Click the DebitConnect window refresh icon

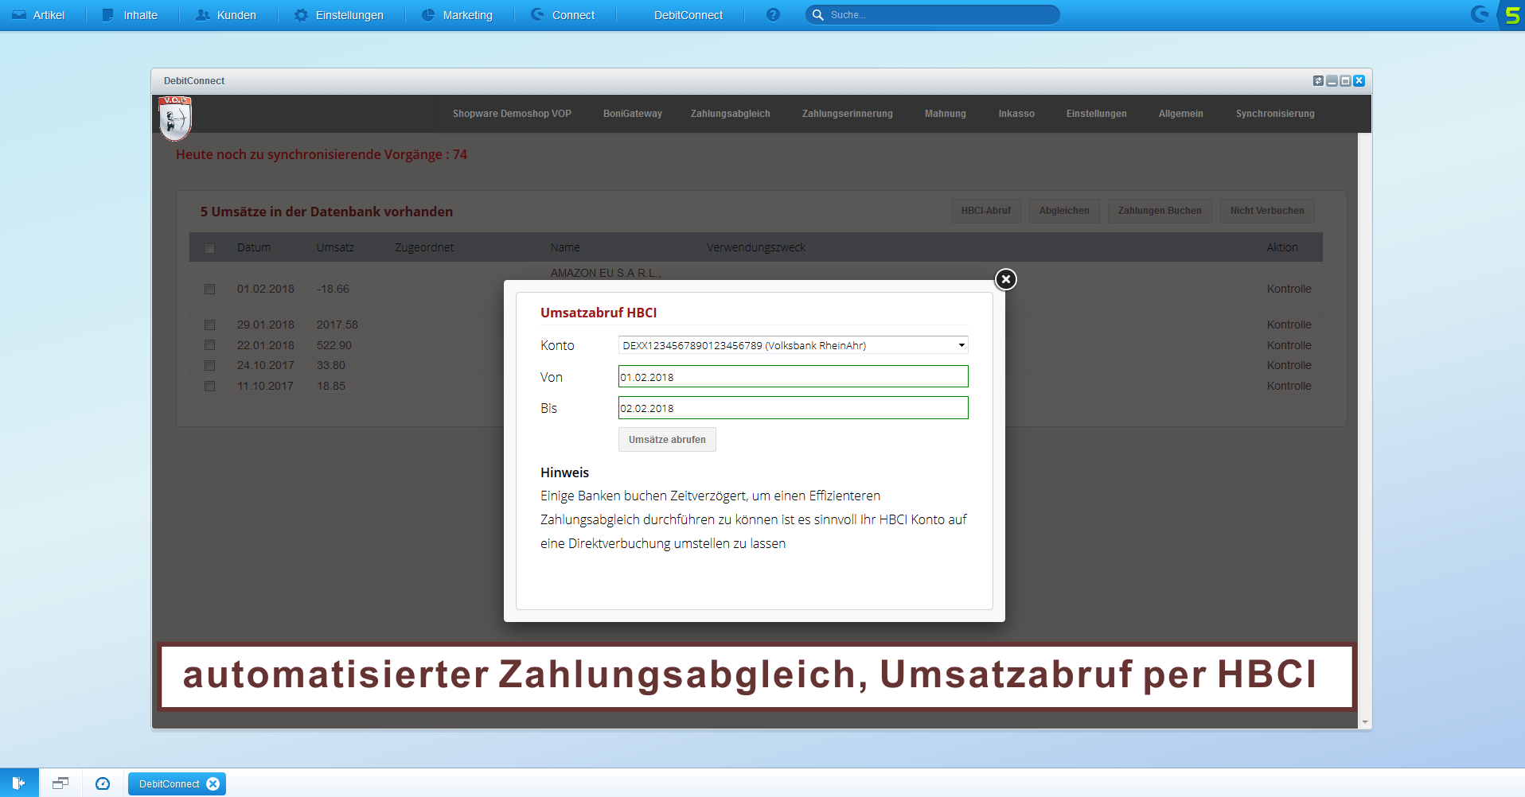point(1318,81)
